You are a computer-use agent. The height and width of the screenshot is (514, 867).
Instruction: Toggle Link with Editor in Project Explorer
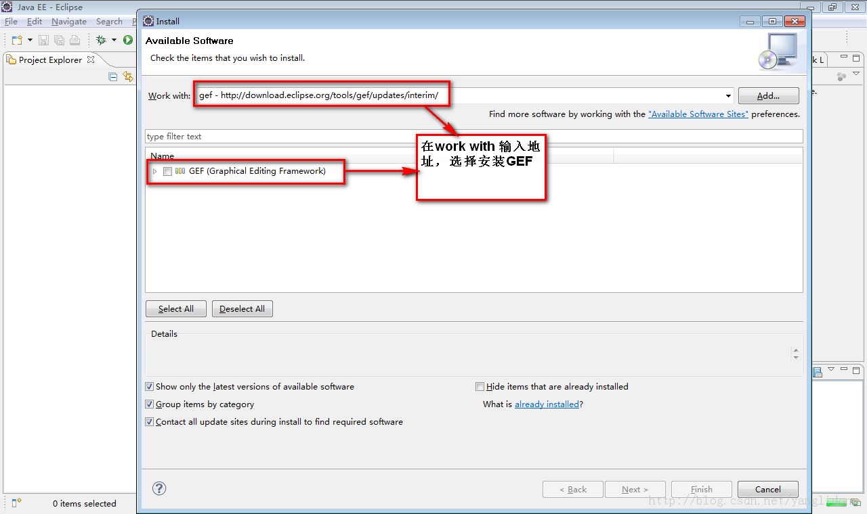(x=128, y=76)
